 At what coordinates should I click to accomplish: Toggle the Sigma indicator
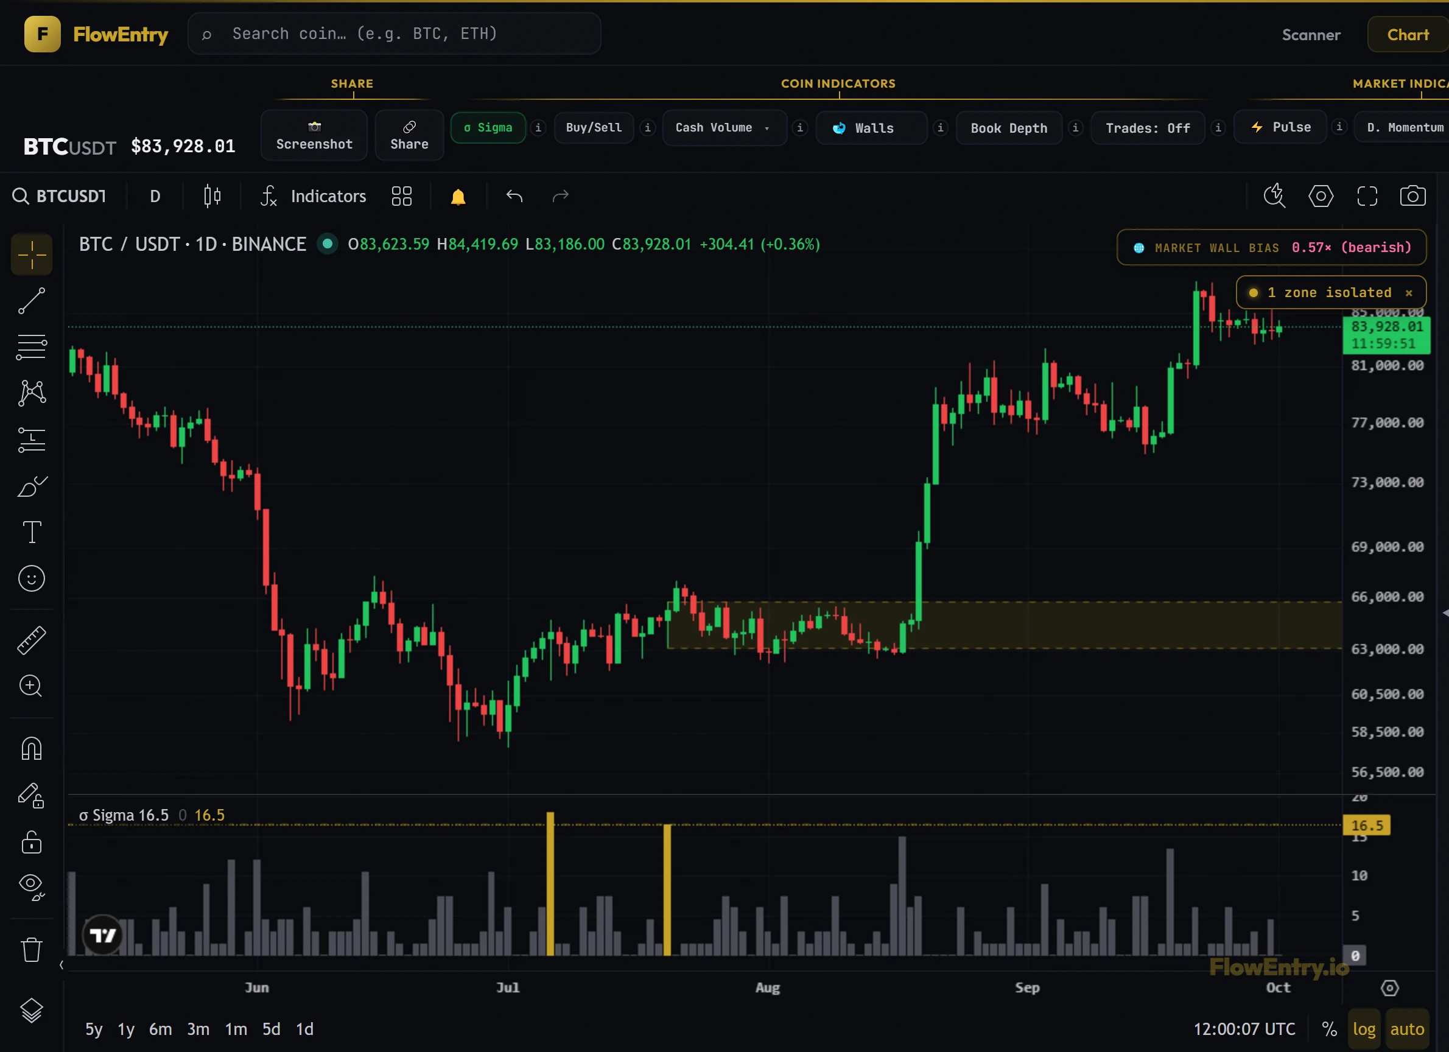(488, 128)
